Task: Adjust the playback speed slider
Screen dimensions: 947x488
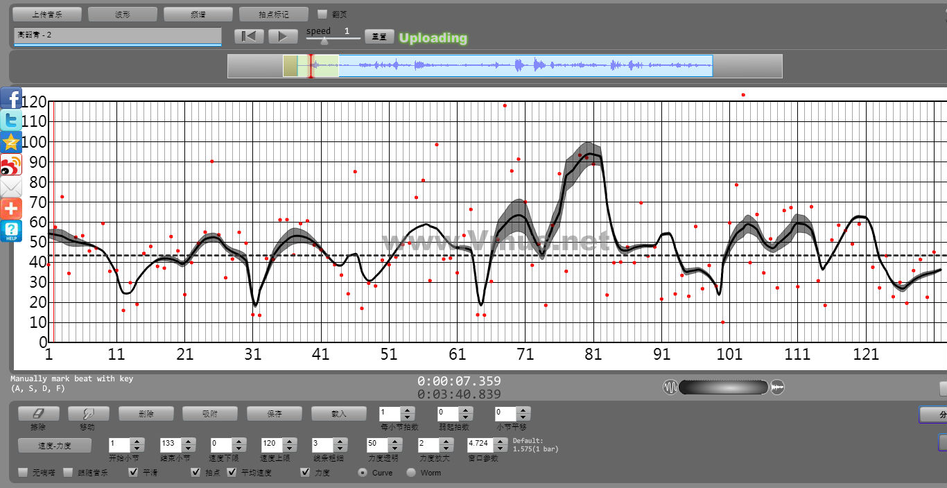Action: (324, 40)
